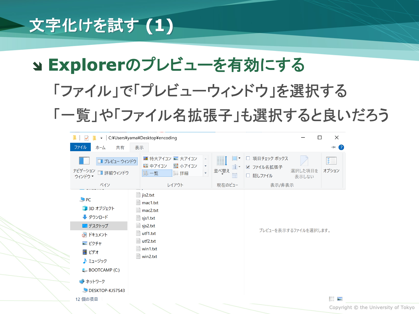Click the folder icon in the title bar
This screenshot has height=314, width=419.
pyautogui.click(x=75, y=138)
